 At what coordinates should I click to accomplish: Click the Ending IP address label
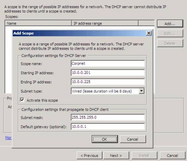[x=36, y=82]
